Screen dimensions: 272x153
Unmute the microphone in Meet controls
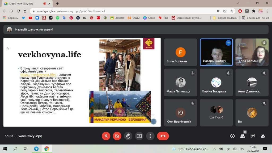click(x=106, y=136)
